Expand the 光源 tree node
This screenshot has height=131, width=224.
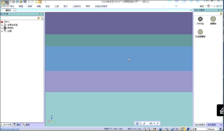click(2, 31)
